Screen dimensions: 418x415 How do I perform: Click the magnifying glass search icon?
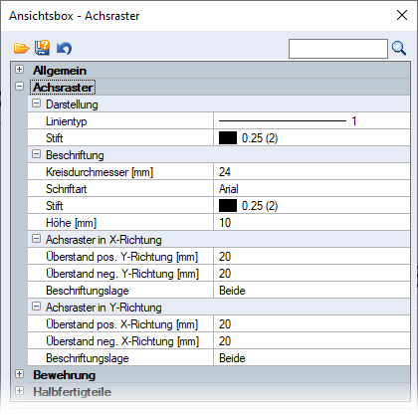[399, 48]
